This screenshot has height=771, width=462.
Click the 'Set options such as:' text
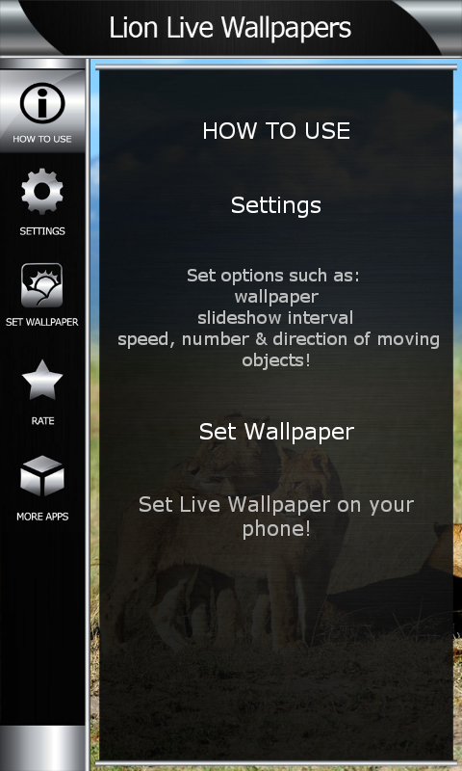(x=273, y=276)
